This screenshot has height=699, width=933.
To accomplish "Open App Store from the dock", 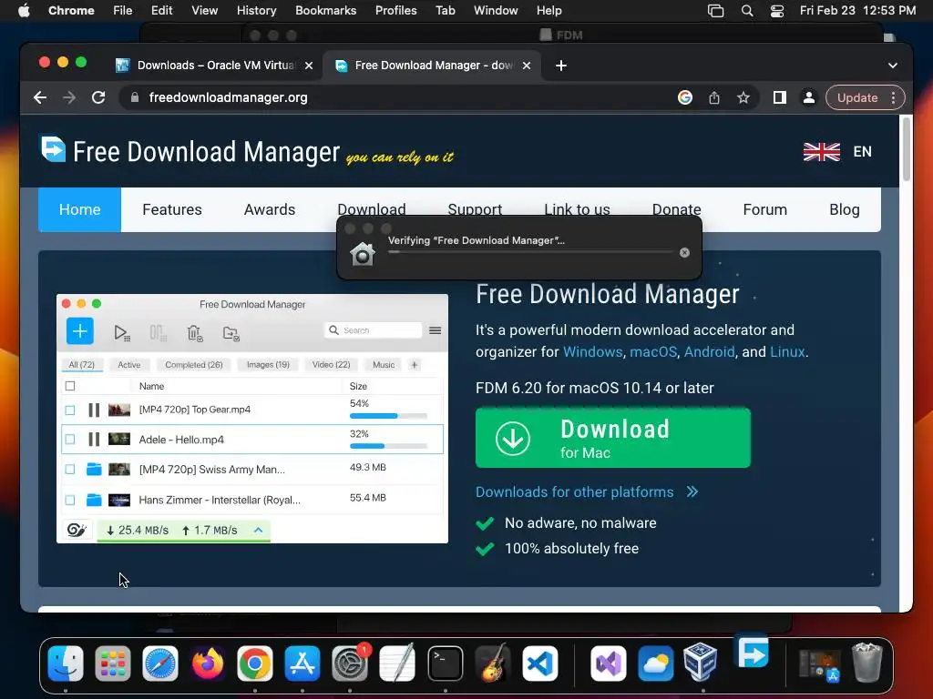I will 302,663.
